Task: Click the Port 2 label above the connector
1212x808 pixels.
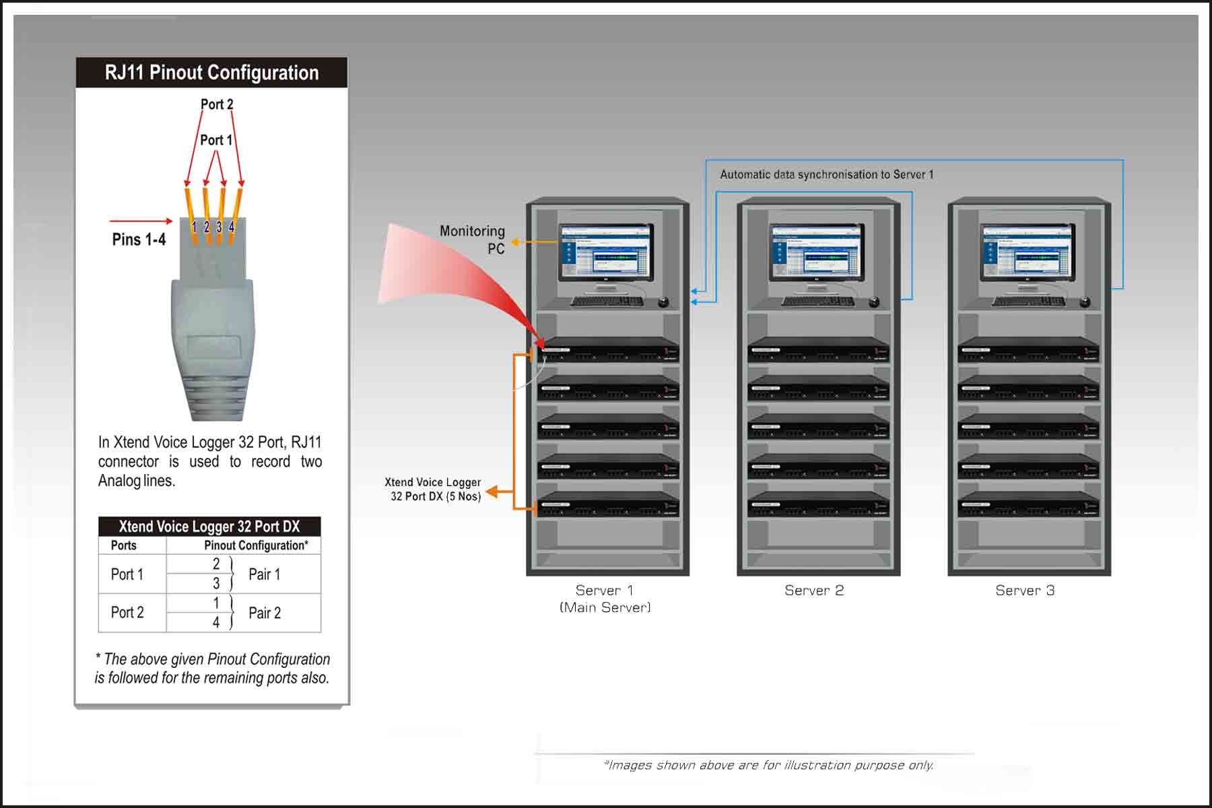Action: tap(217, 104)
